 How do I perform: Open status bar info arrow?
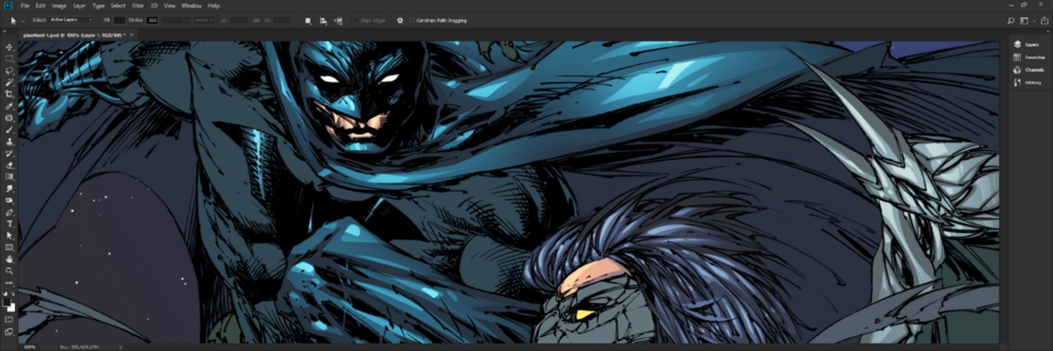click(x=120, y=347)
